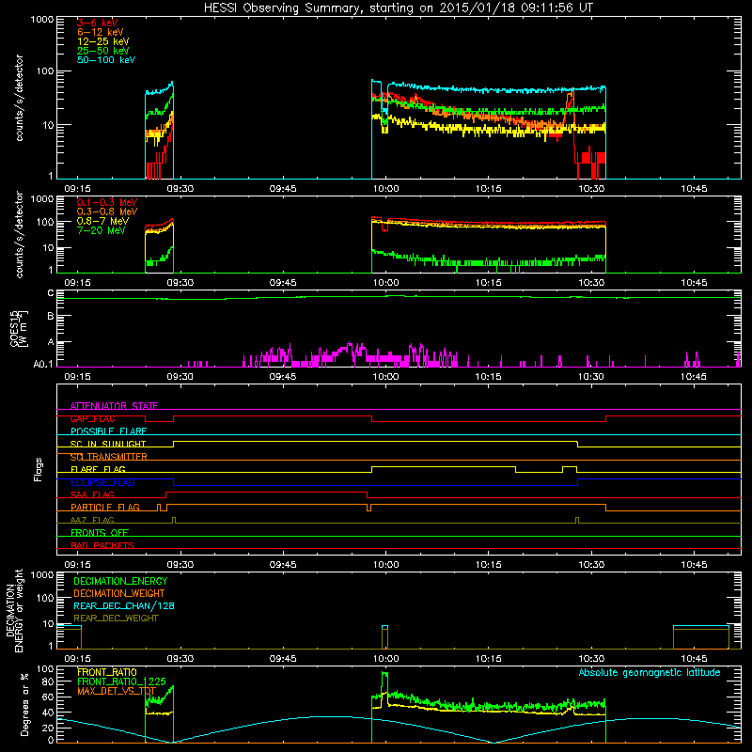Select the FRONTS_OFF flag label
Image resolution: width=752 pixels, height=752 pixels.
click(100, 532)
